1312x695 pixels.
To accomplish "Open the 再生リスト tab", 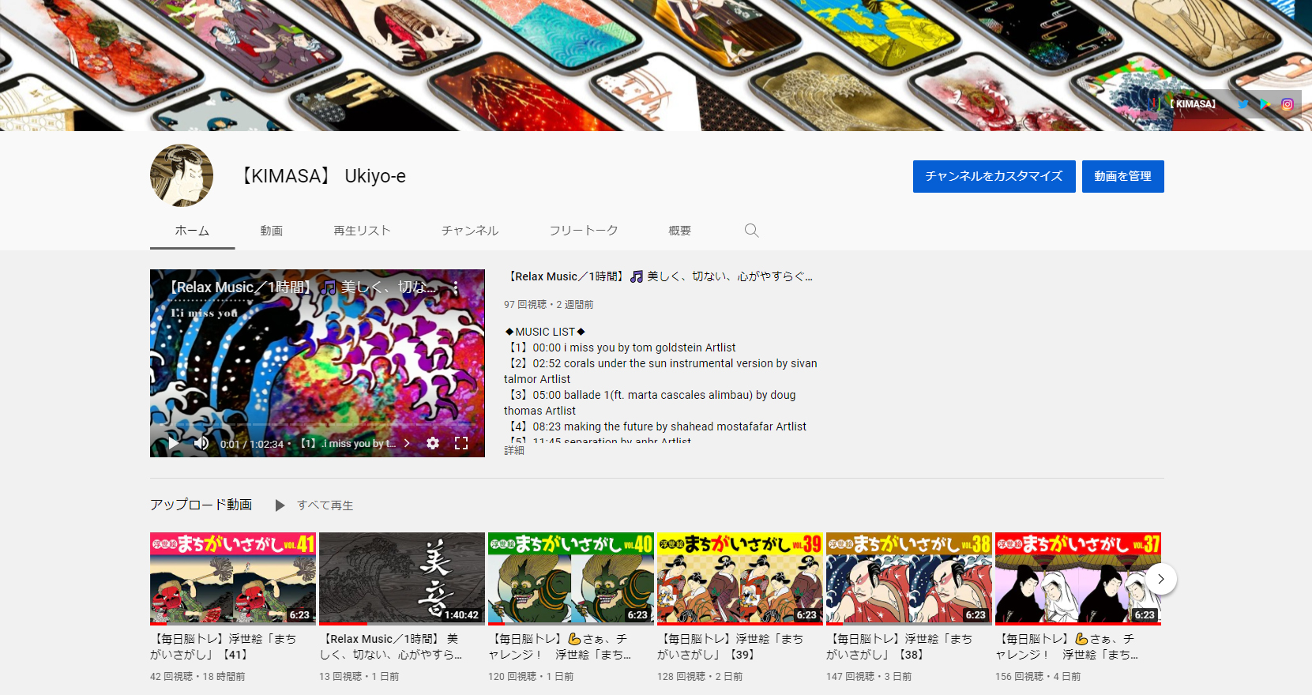I will coord(362,231).
